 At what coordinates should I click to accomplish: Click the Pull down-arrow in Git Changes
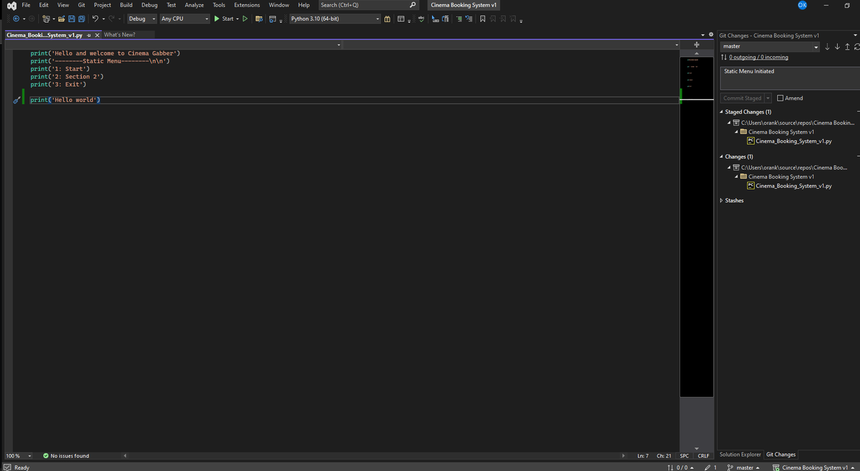tap(837, 46)
